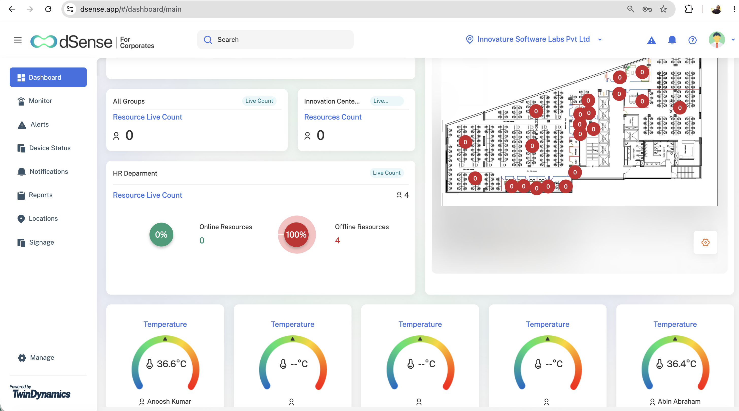
Task: Click the green 0% online circle
Action: pos(161,235)
